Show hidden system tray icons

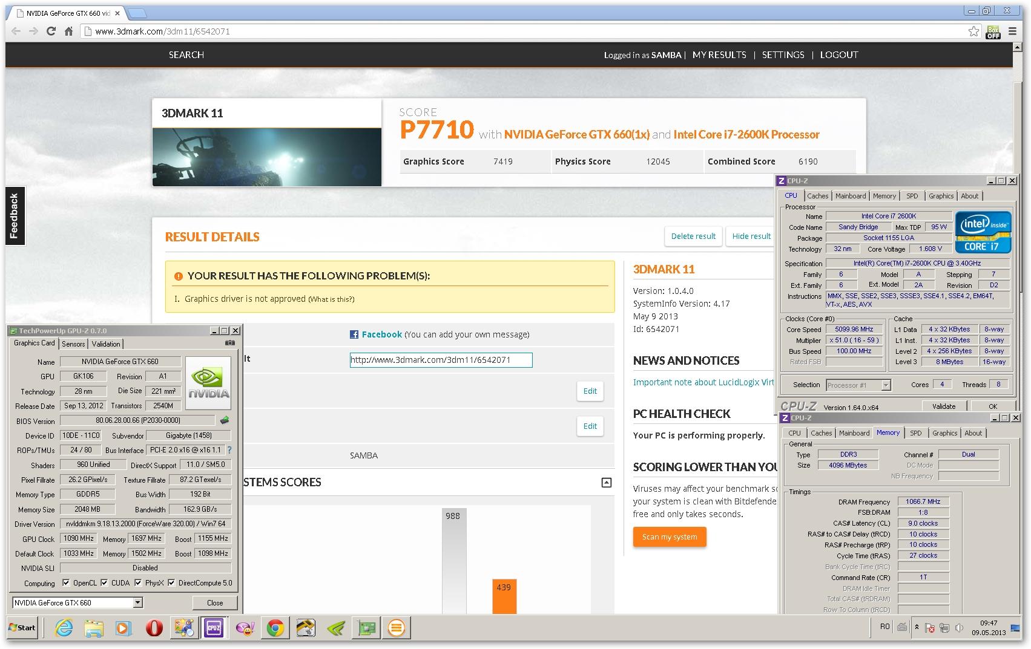[917, 627]
